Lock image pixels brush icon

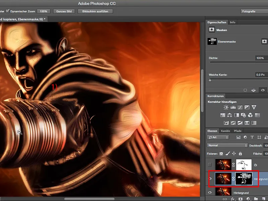tap(227, 153)
